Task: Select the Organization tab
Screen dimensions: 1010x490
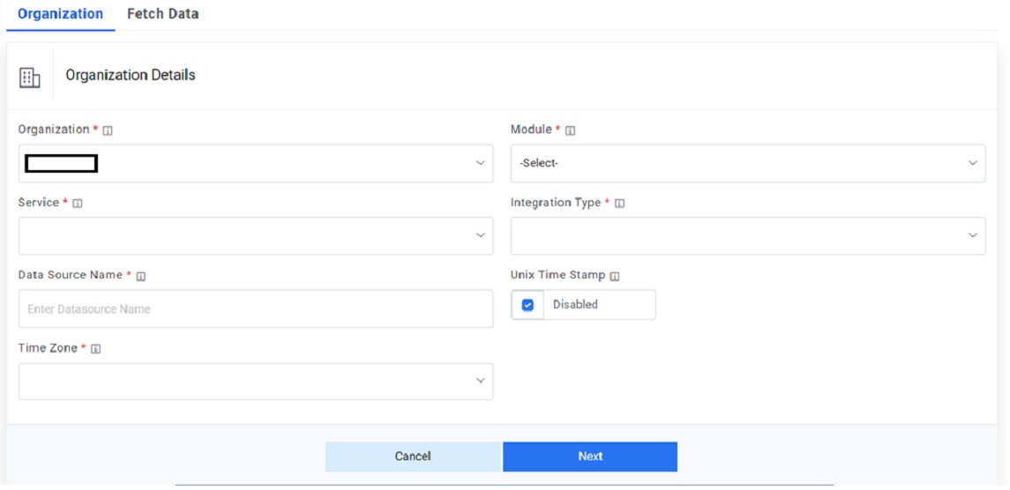Action: click(x=60, y=14)
